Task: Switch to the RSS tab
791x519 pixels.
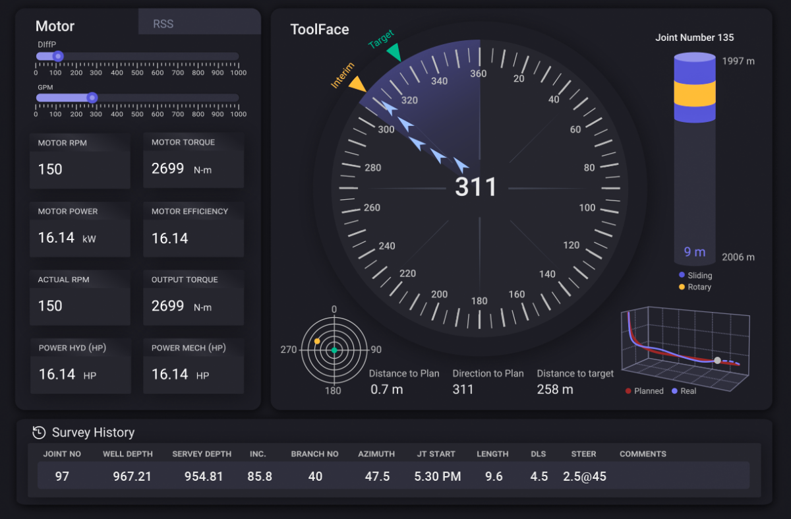Action: [x=162, y=23]
